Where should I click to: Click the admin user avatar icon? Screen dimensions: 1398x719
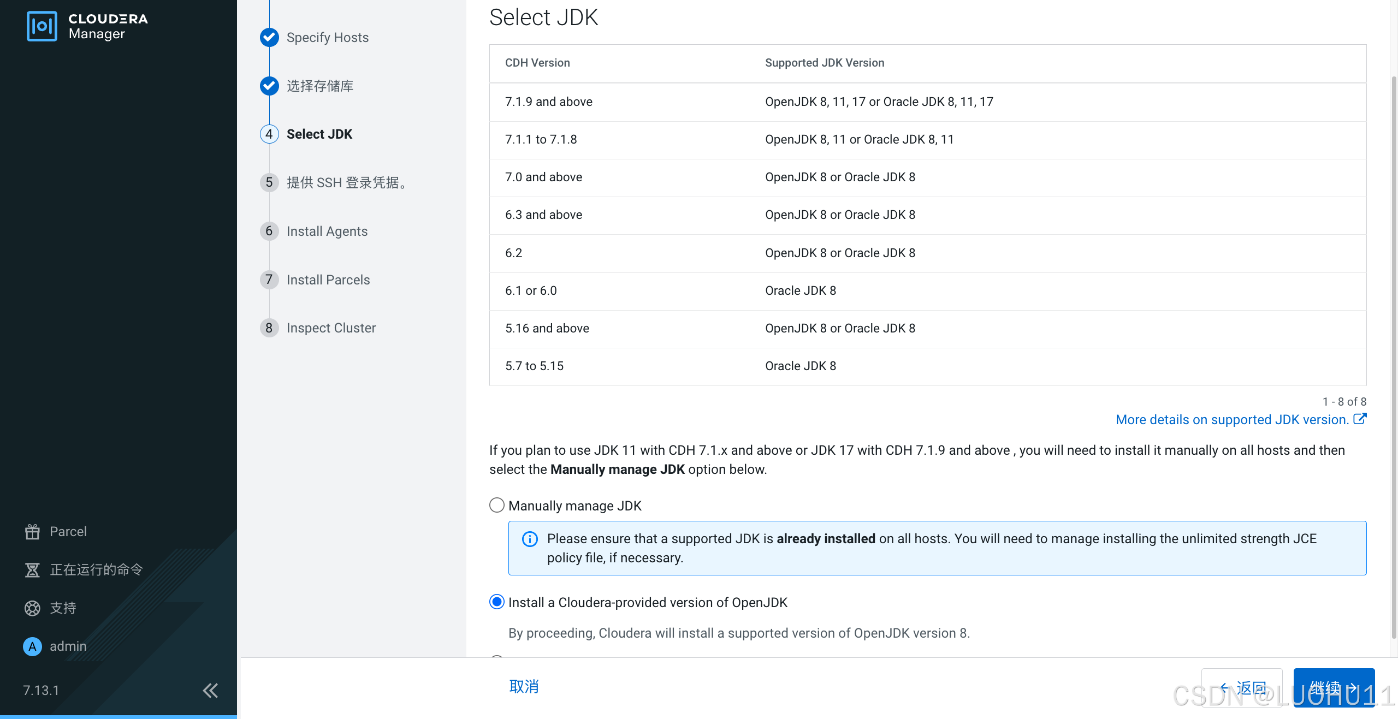coord(32,646)
